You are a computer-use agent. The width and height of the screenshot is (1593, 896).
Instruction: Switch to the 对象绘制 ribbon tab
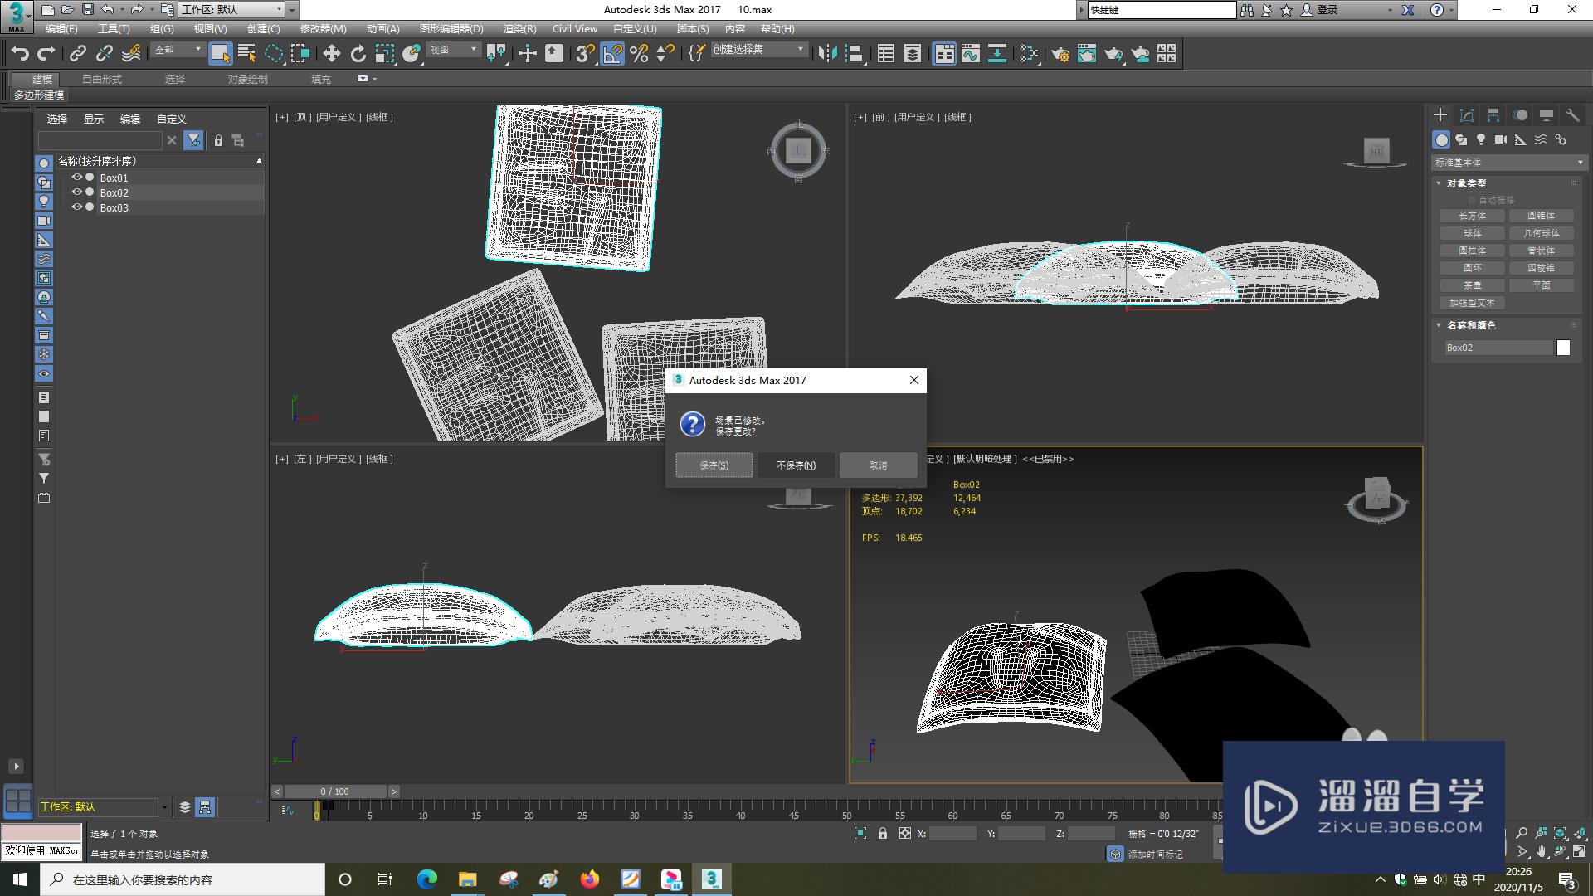coord(248,80)
